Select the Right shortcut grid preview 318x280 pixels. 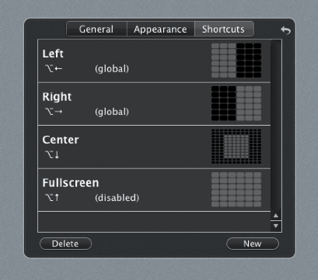[x=236, y=103]
